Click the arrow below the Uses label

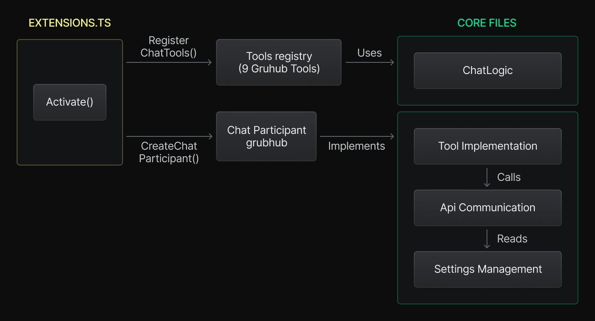click(x=369, y=62)
